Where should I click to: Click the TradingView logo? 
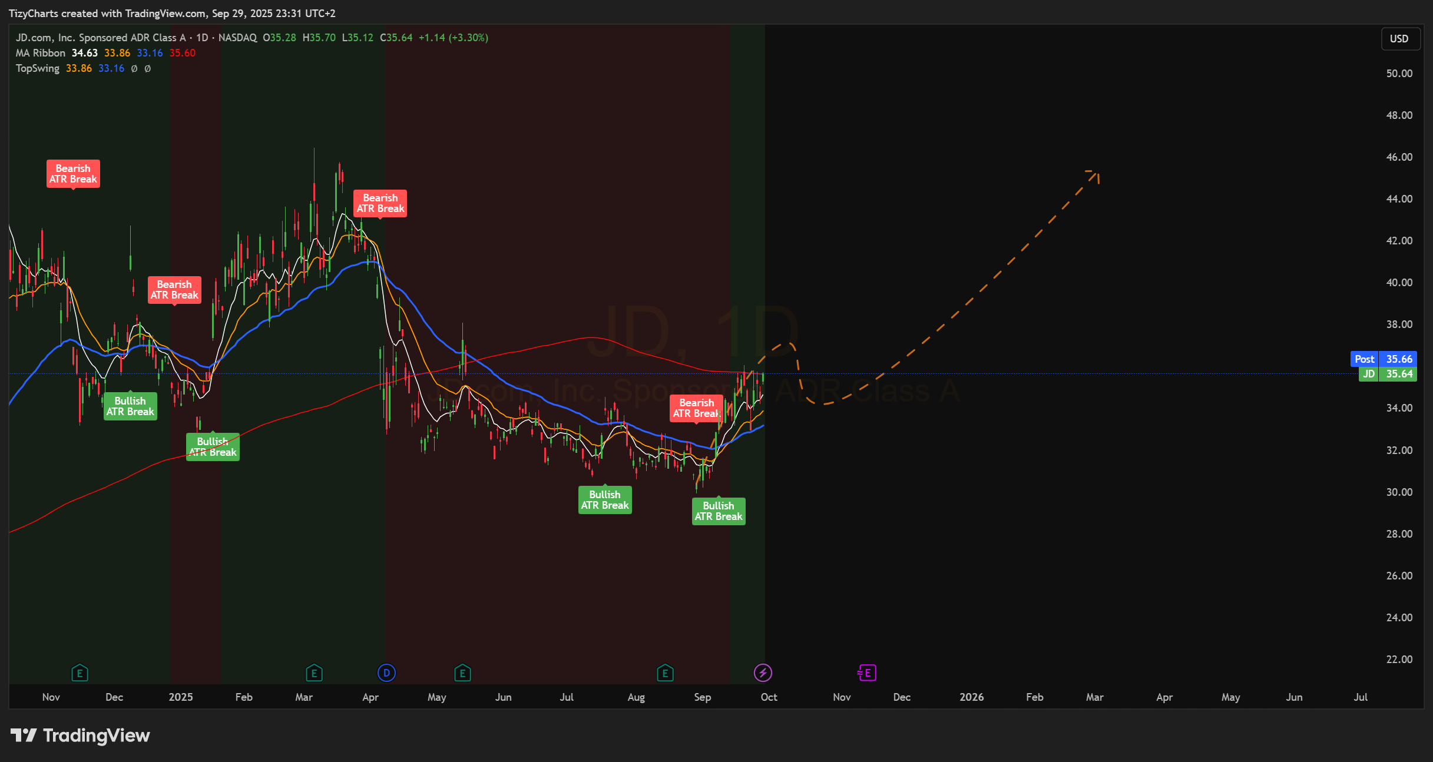(81, 736)
